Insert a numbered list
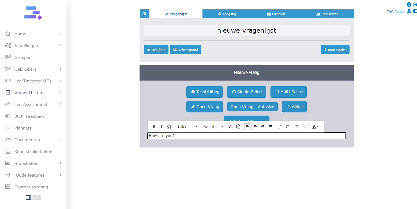 (x=280, y=127)
